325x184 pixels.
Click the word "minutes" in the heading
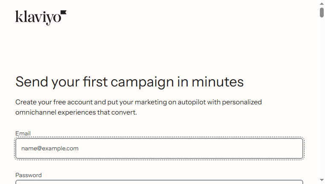point(218,82)
